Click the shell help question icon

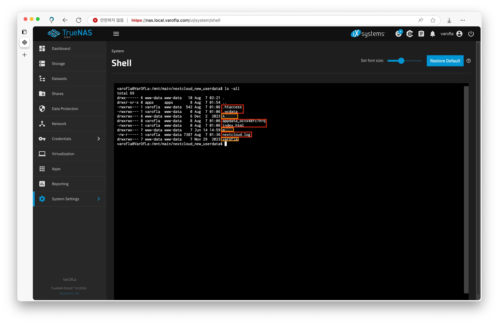click(469, 61)
